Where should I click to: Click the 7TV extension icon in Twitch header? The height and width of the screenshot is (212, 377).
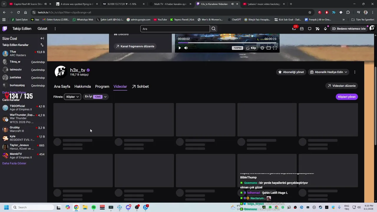click(317, 29)
